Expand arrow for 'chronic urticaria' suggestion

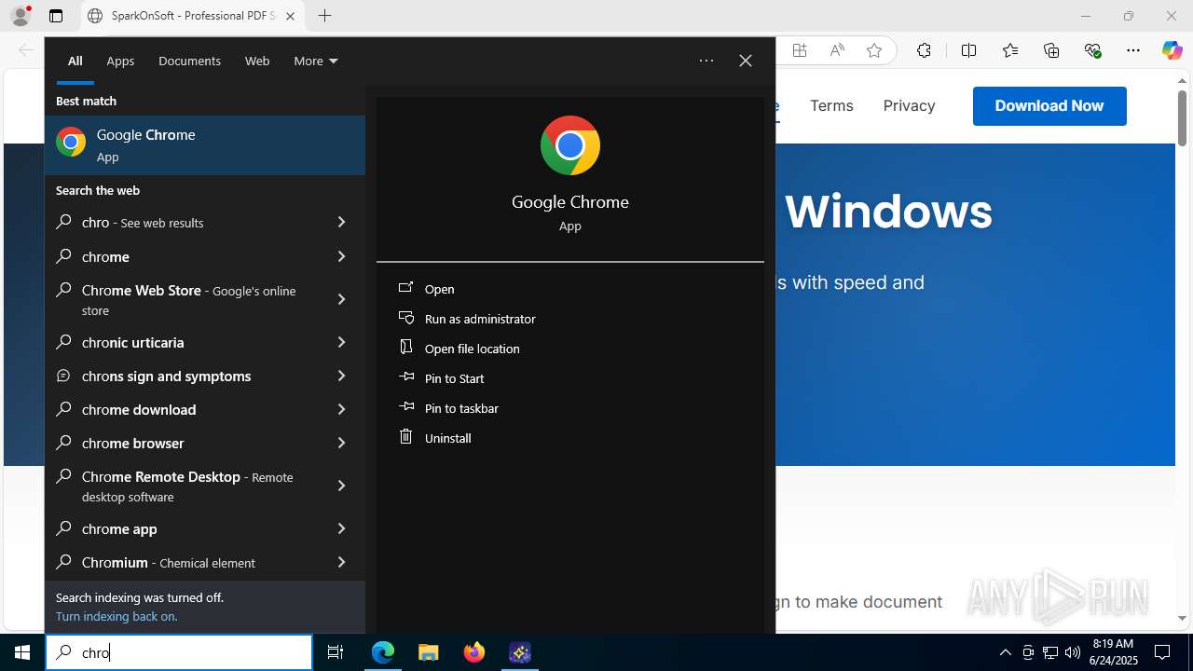[341, 342]
